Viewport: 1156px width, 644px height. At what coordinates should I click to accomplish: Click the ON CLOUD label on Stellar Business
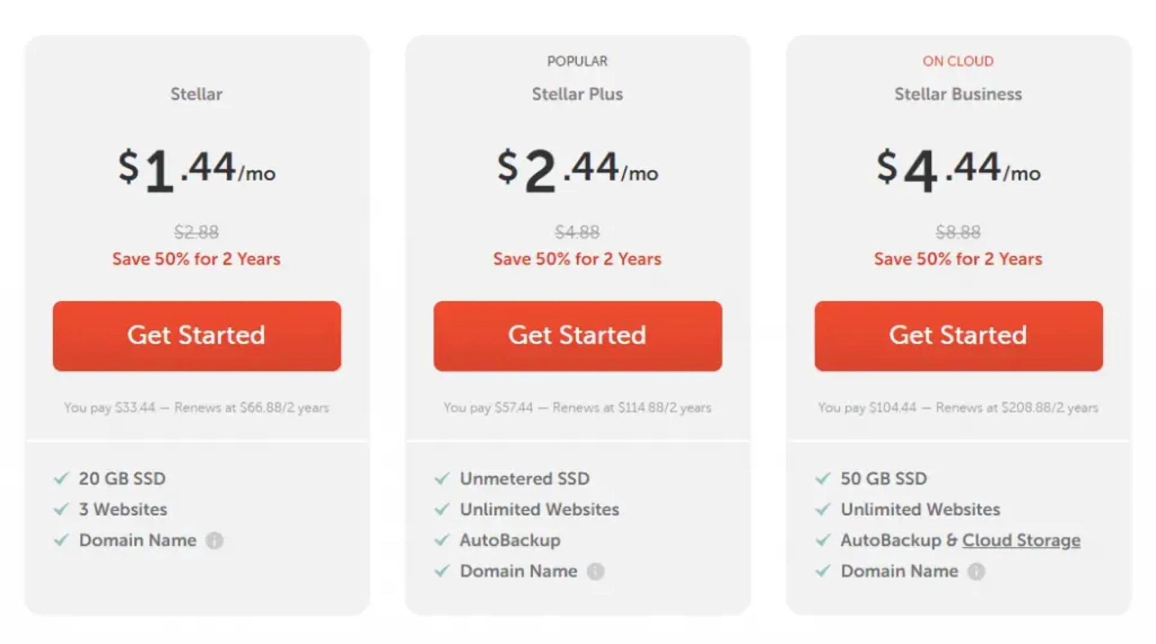tap(958, 61)
